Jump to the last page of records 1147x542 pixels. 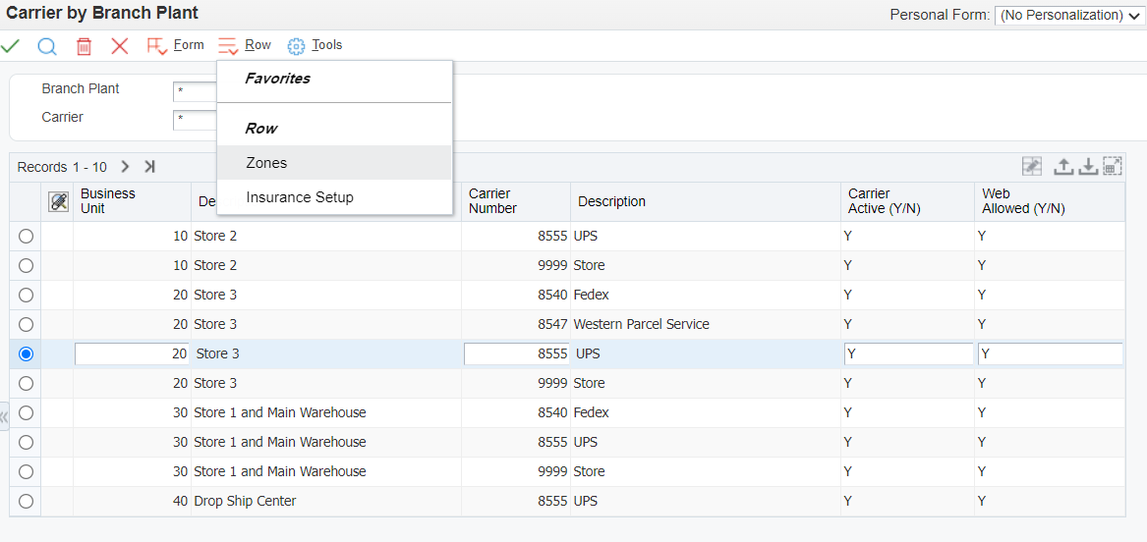(149, 167)
